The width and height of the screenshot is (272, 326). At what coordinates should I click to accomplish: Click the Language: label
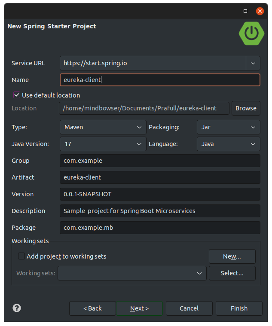click(x=163, y=144)
